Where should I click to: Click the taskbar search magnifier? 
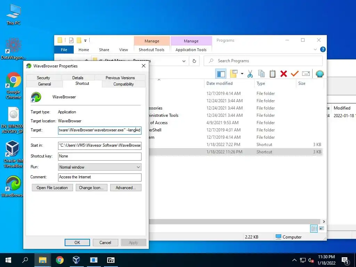pyautogui.click(x=25, y=260)
